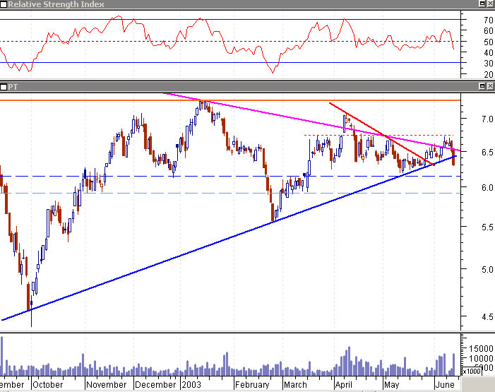This screenshot has height=392, width=495.
Task: Click the RSI 50 axis label
Action: (489, 42)
